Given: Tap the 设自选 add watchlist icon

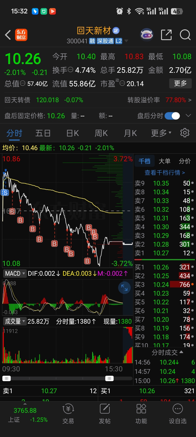Looking at the screenshot, I should click(x=177, y=414).
